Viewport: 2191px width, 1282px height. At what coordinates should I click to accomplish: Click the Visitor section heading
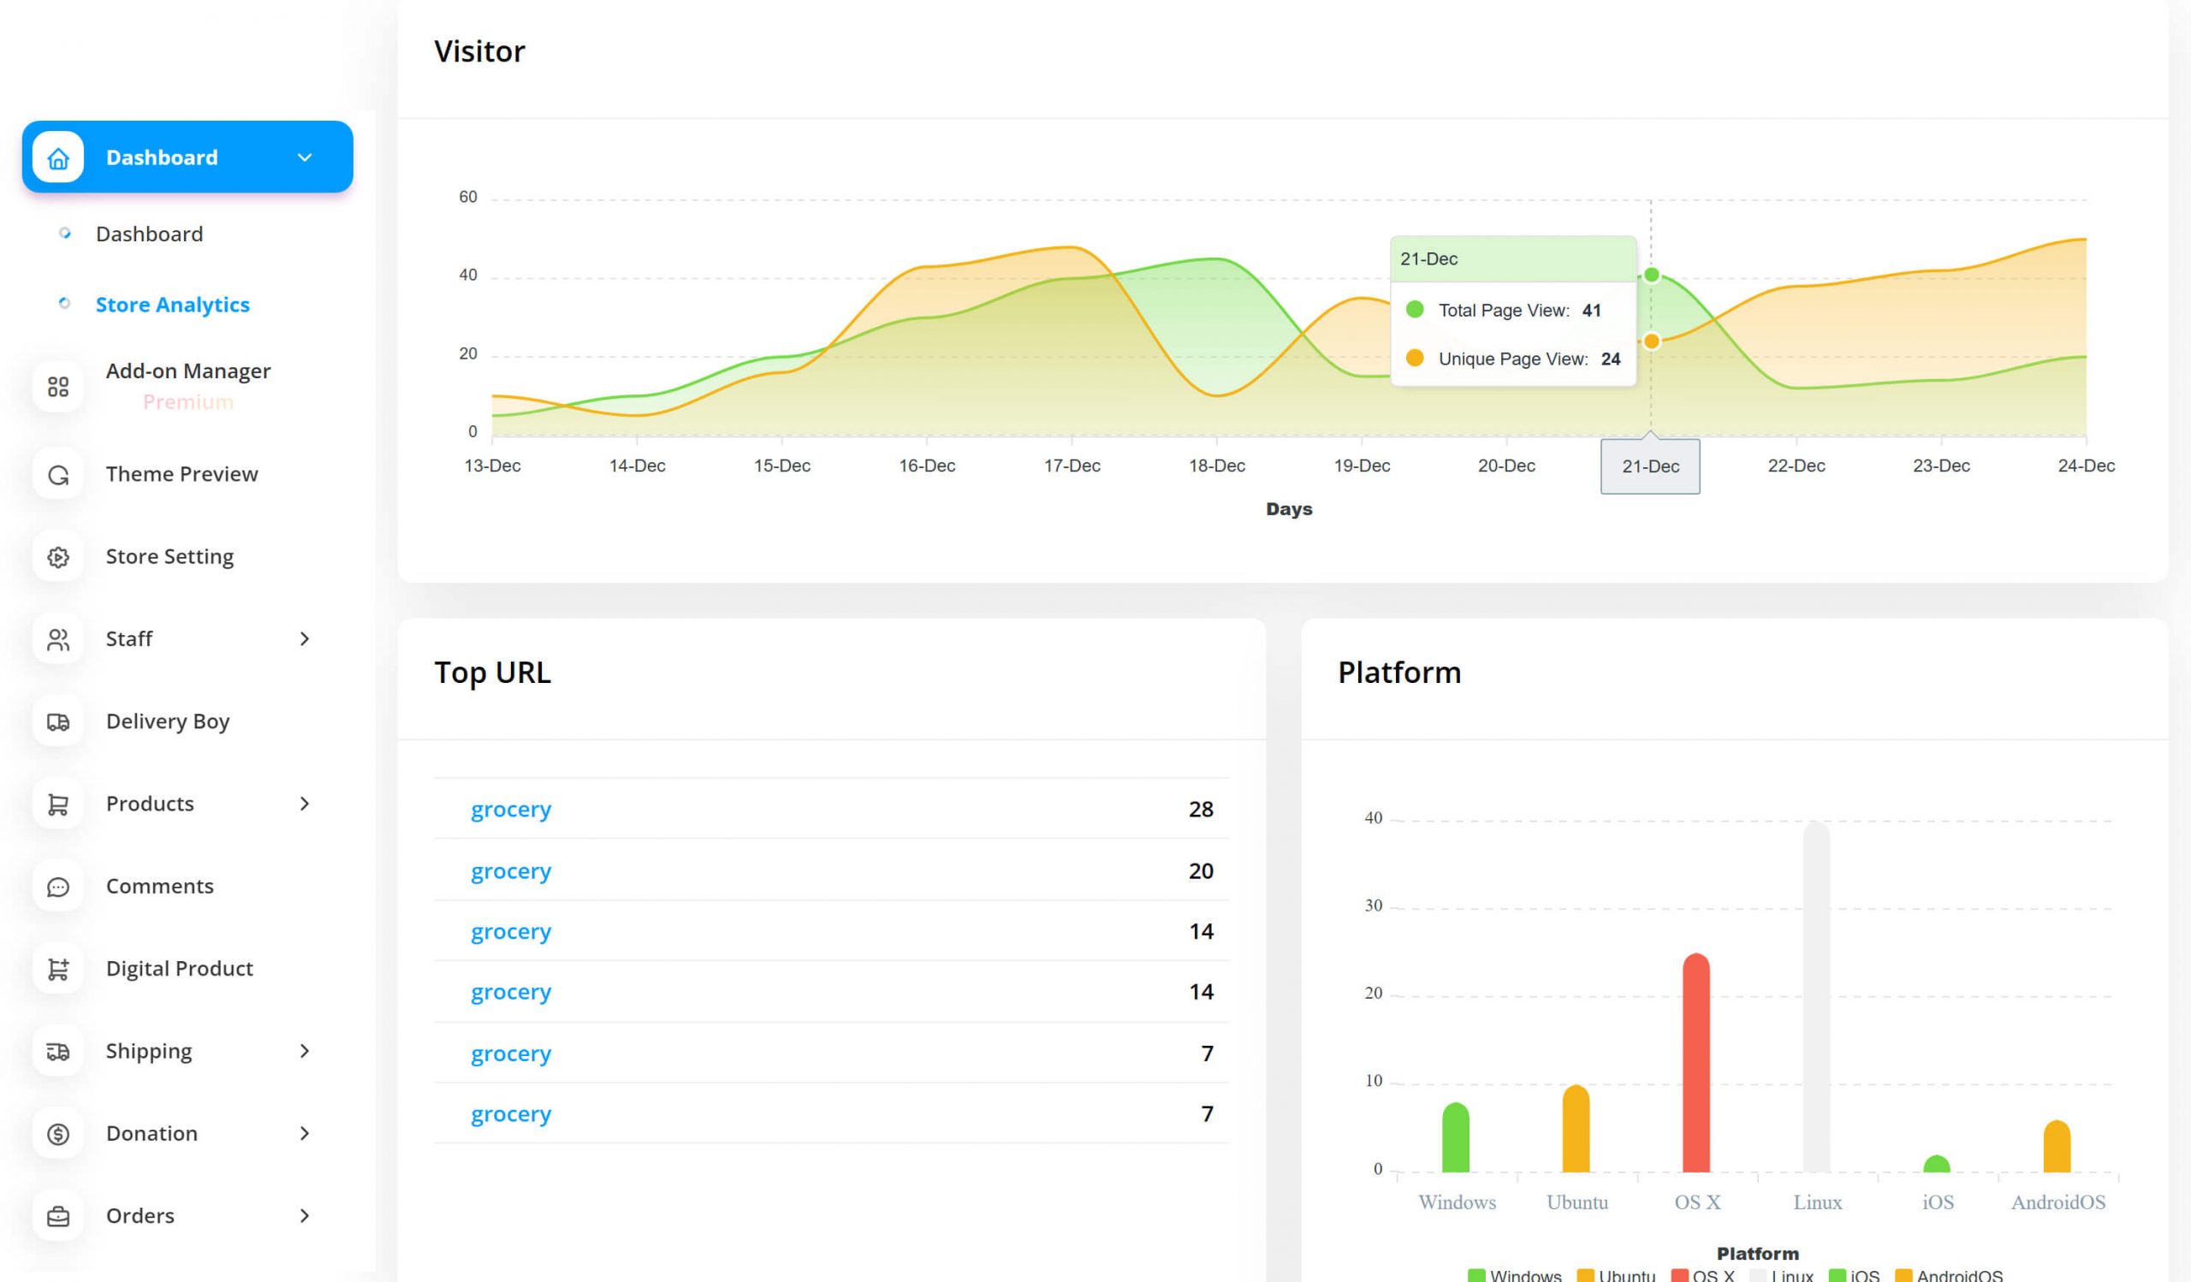click(480, 51)
